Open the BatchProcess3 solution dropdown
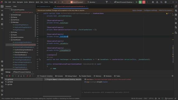This screenshot has width=178, height=100. (x=78, y=2)
